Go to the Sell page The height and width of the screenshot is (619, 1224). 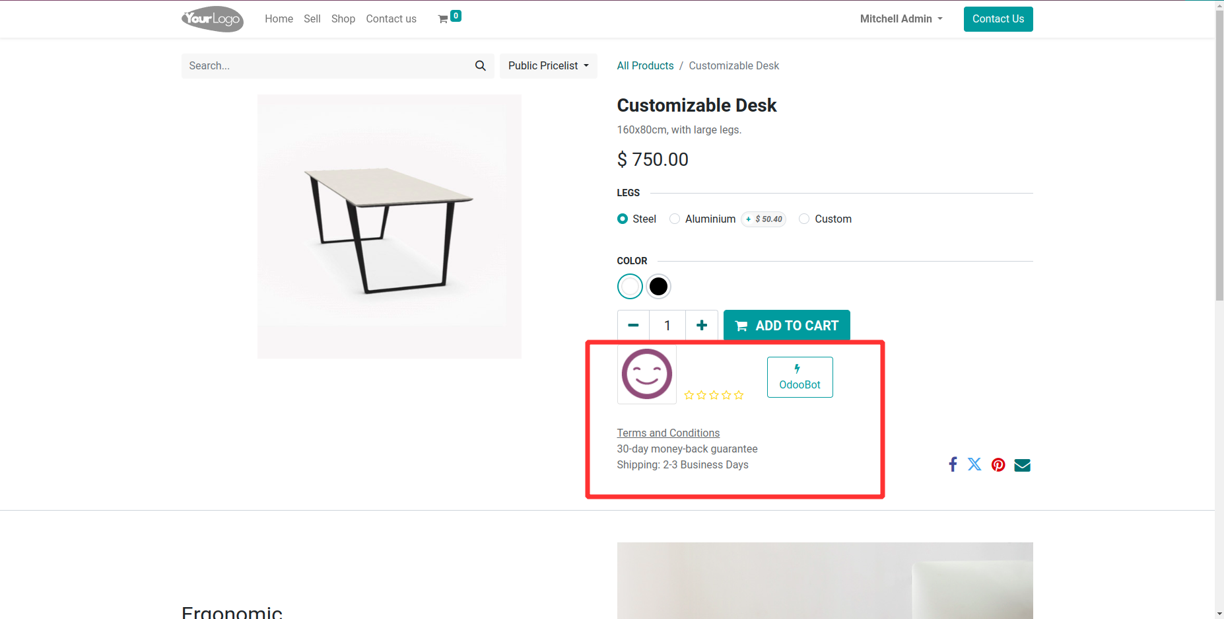click(312, 19)
